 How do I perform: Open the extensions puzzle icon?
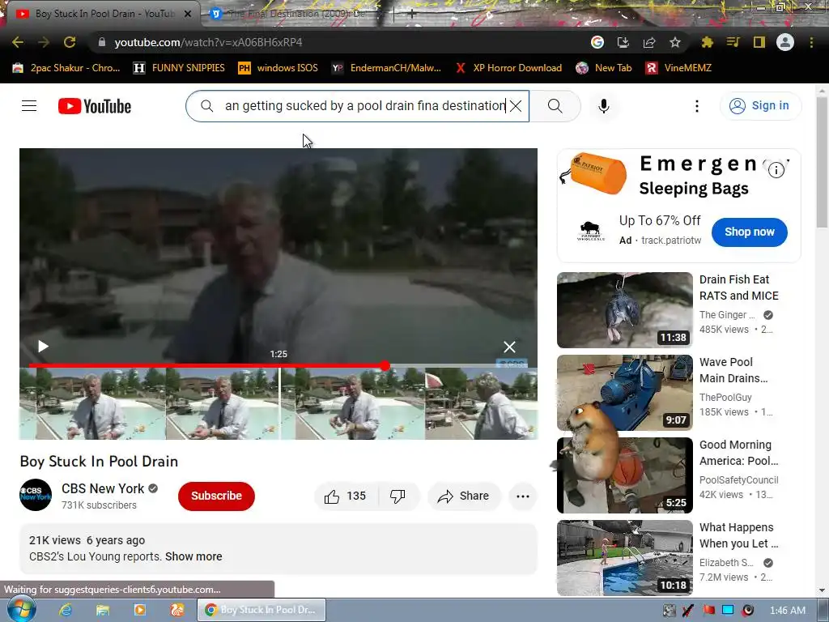(x=707, y=42)
